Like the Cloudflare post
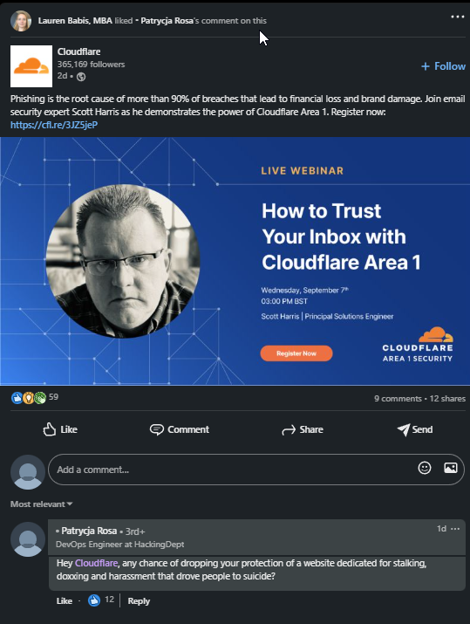The image size is (470, 624). (x=60, y=429)
